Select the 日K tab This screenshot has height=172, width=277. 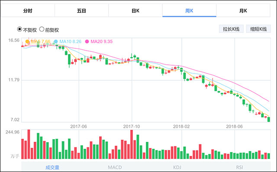tap(135, 11)
